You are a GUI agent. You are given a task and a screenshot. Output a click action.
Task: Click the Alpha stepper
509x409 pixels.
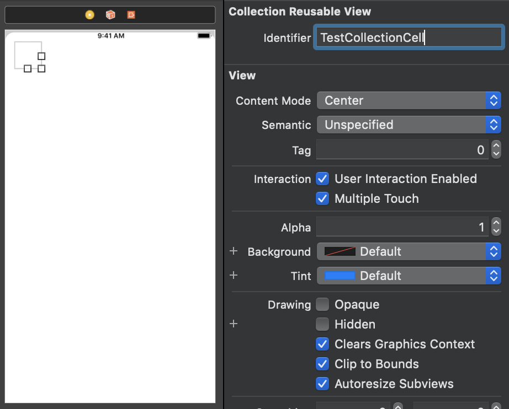pos(496,227)
